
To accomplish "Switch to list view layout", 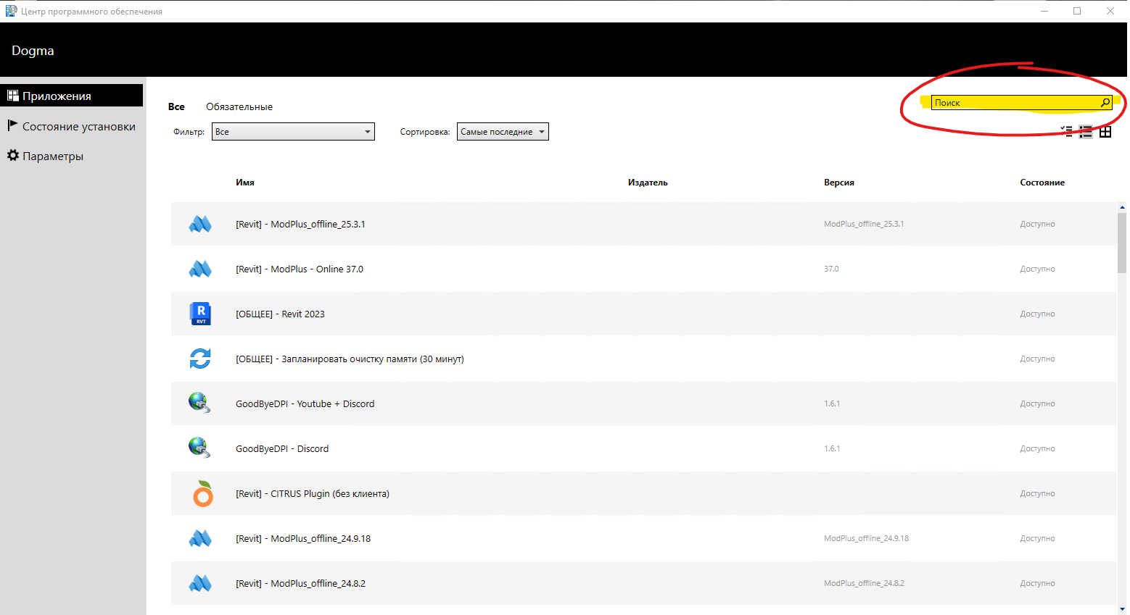I will point(1086,132).
